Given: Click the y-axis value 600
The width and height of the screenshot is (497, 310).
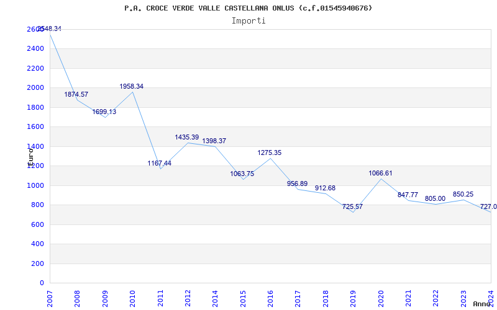Looking at the screenshot, I should pos(38,224).
